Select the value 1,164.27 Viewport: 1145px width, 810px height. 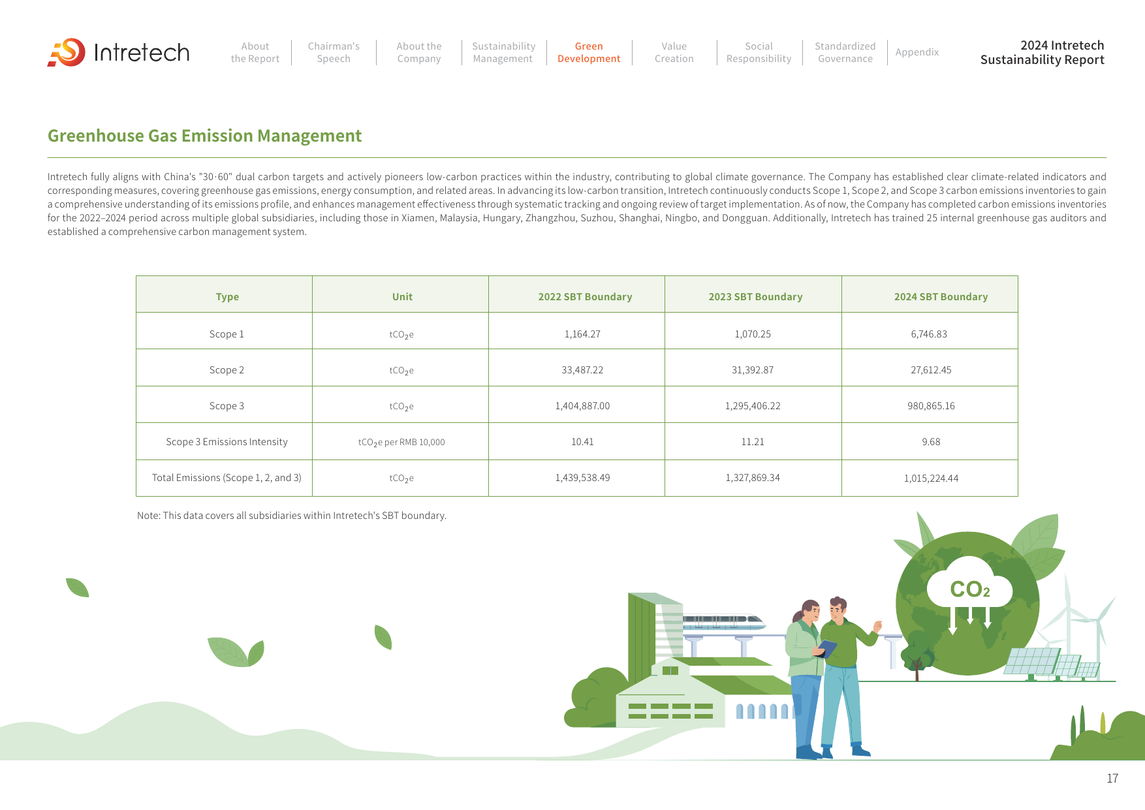point(582,334)
